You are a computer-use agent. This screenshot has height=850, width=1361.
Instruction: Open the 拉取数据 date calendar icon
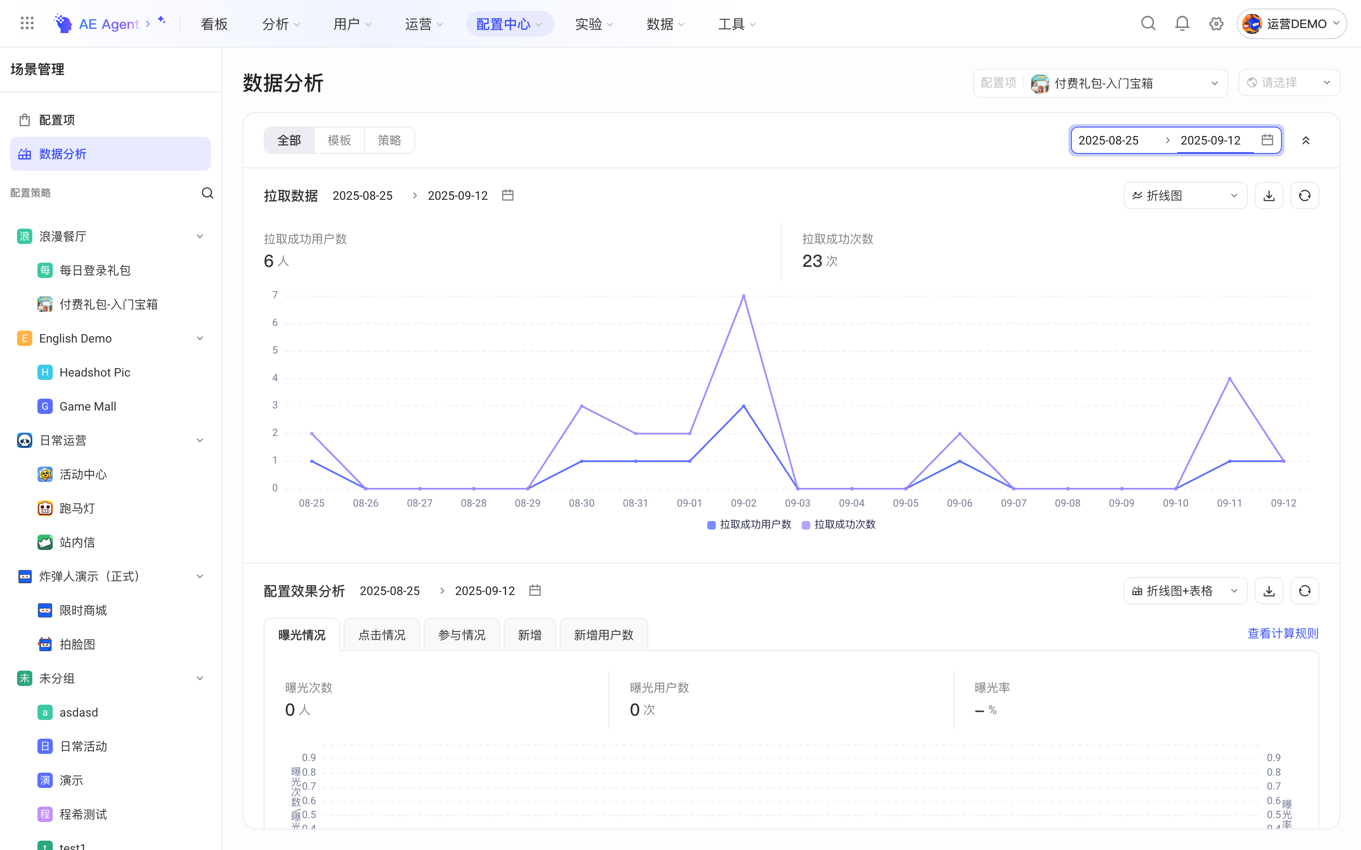[x=508, y=195]
